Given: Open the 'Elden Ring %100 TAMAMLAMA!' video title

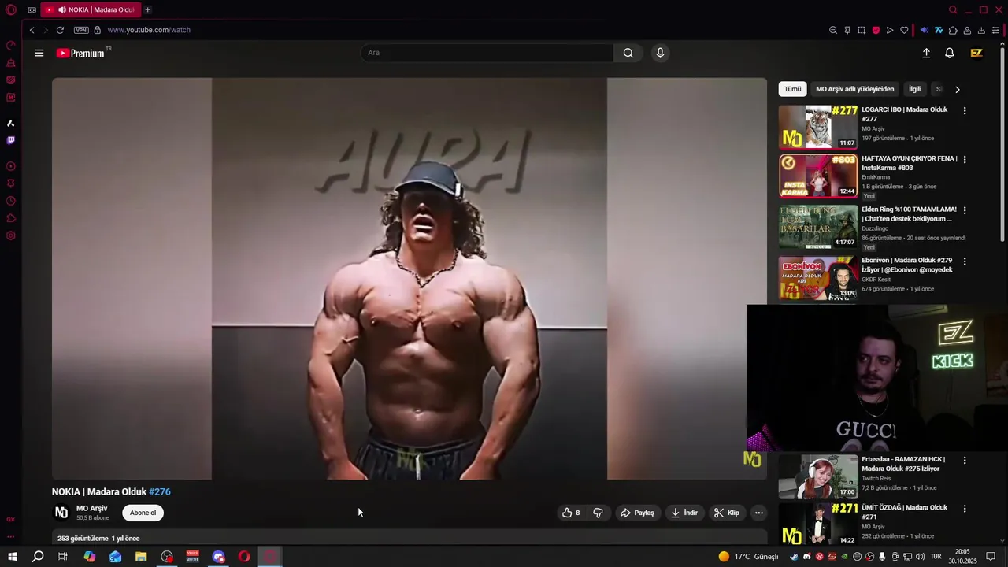Looking at the screenshot, I should pyautogui.click(x=909, y=214).
